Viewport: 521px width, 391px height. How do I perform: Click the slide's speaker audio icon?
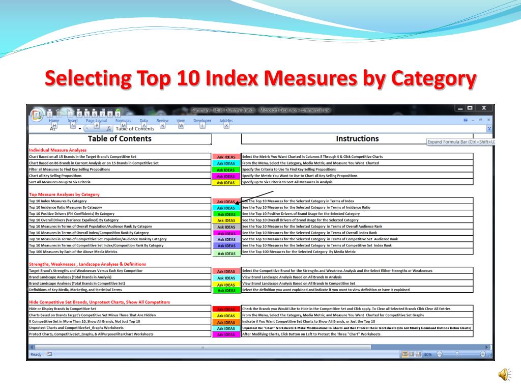tap(505, 374)
